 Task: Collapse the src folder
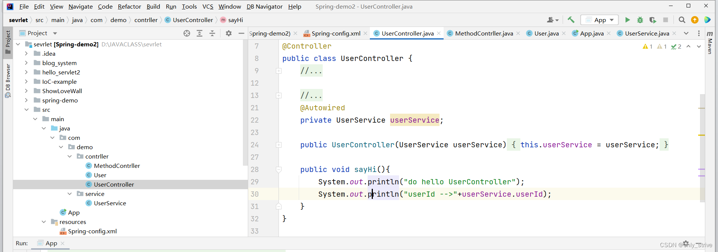[x=26, y=110]
